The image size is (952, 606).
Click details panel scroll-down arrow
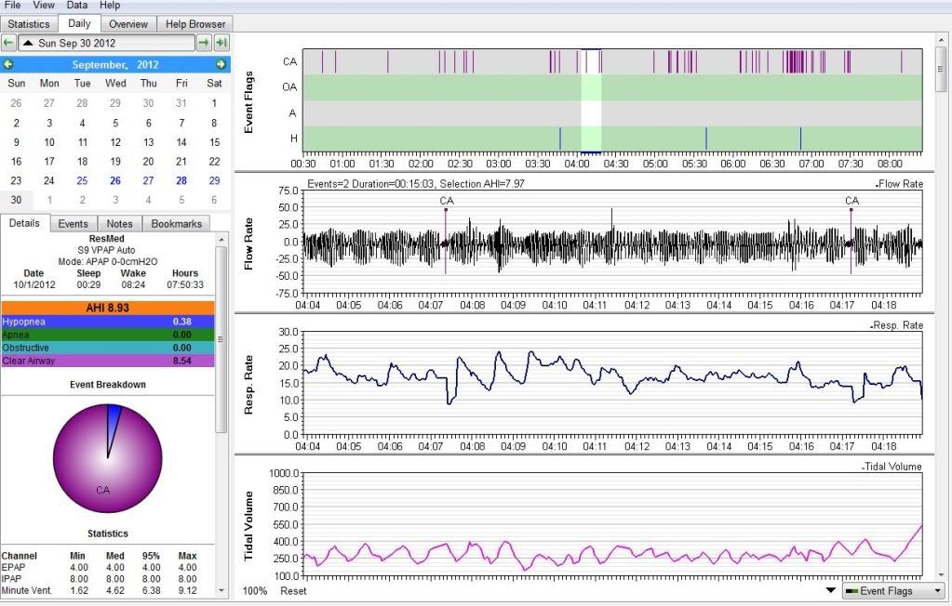221,590
